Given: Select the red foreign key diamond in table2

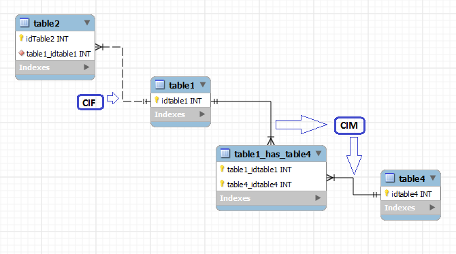Looking at the screenshot, I should point(21,53).
